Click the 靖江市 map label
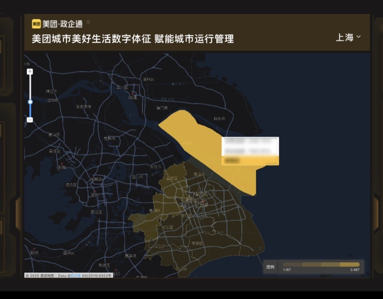Screen dimensions: 383x299 [x=51, y=91]
